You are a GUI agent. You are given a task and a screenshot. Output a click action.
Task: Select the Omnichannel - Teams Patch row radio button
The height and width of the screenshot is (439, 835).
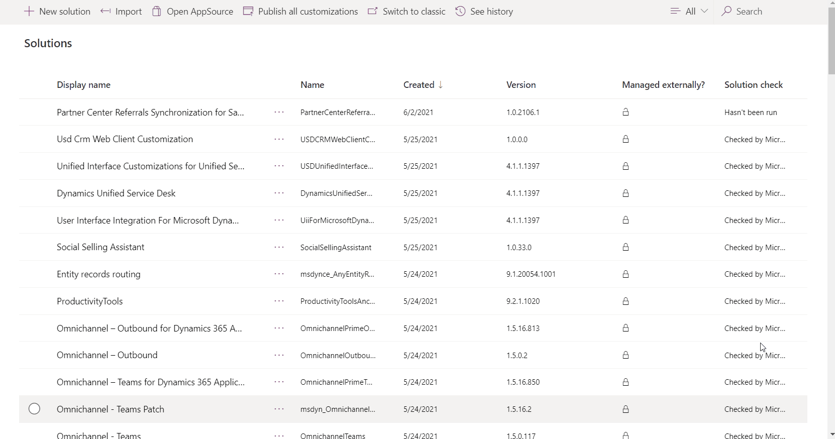pyautogui.click(x=34, y=409)
